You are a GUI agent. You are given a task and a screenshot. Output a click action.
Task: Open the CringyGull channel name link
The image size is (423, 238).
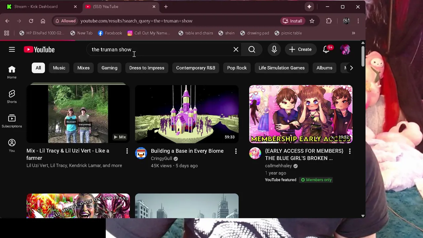pyautogui.click(x=161, y=158)
